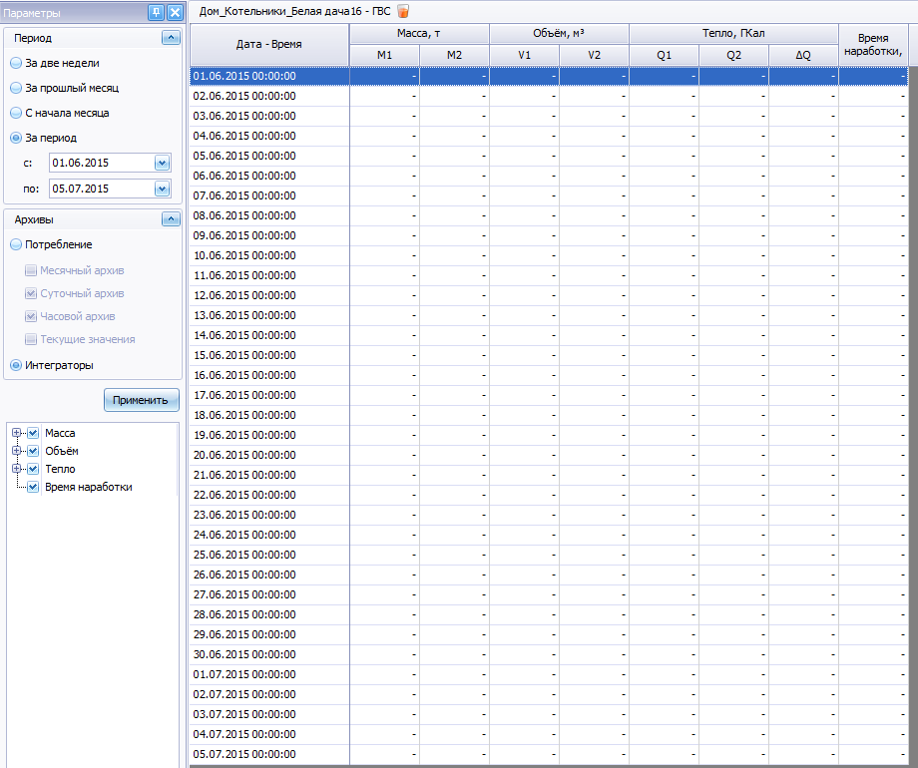Uncheck the Объём tree checkbox

point(33,451)
